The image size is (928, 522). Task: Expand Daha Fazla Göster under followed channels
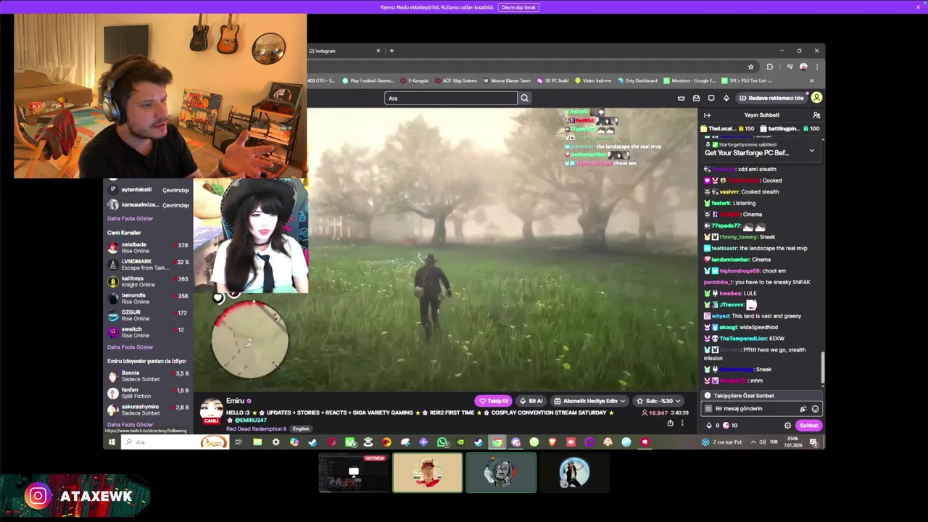click(x=130, y=218)
